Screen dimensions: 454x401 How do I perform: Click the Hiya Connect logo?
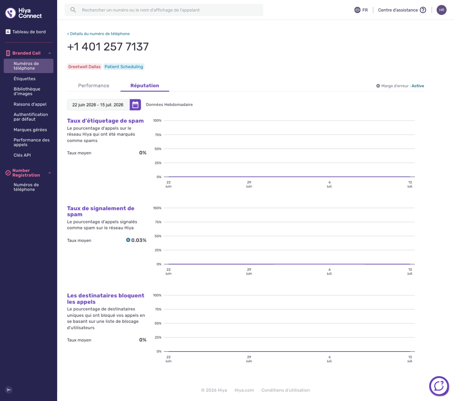(x=24, y=13)
